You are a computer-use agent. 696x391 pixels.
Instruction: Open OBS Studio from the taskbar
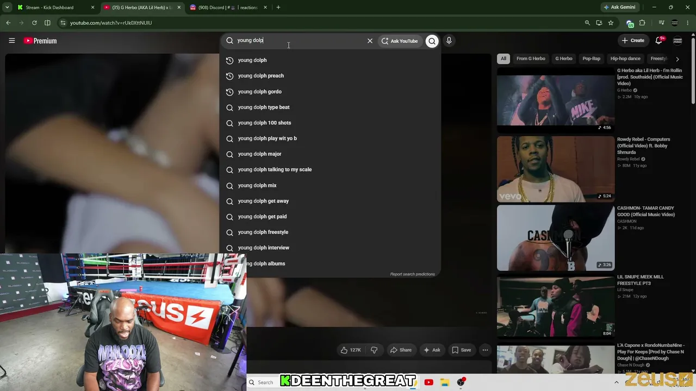[x=461, y=382]
